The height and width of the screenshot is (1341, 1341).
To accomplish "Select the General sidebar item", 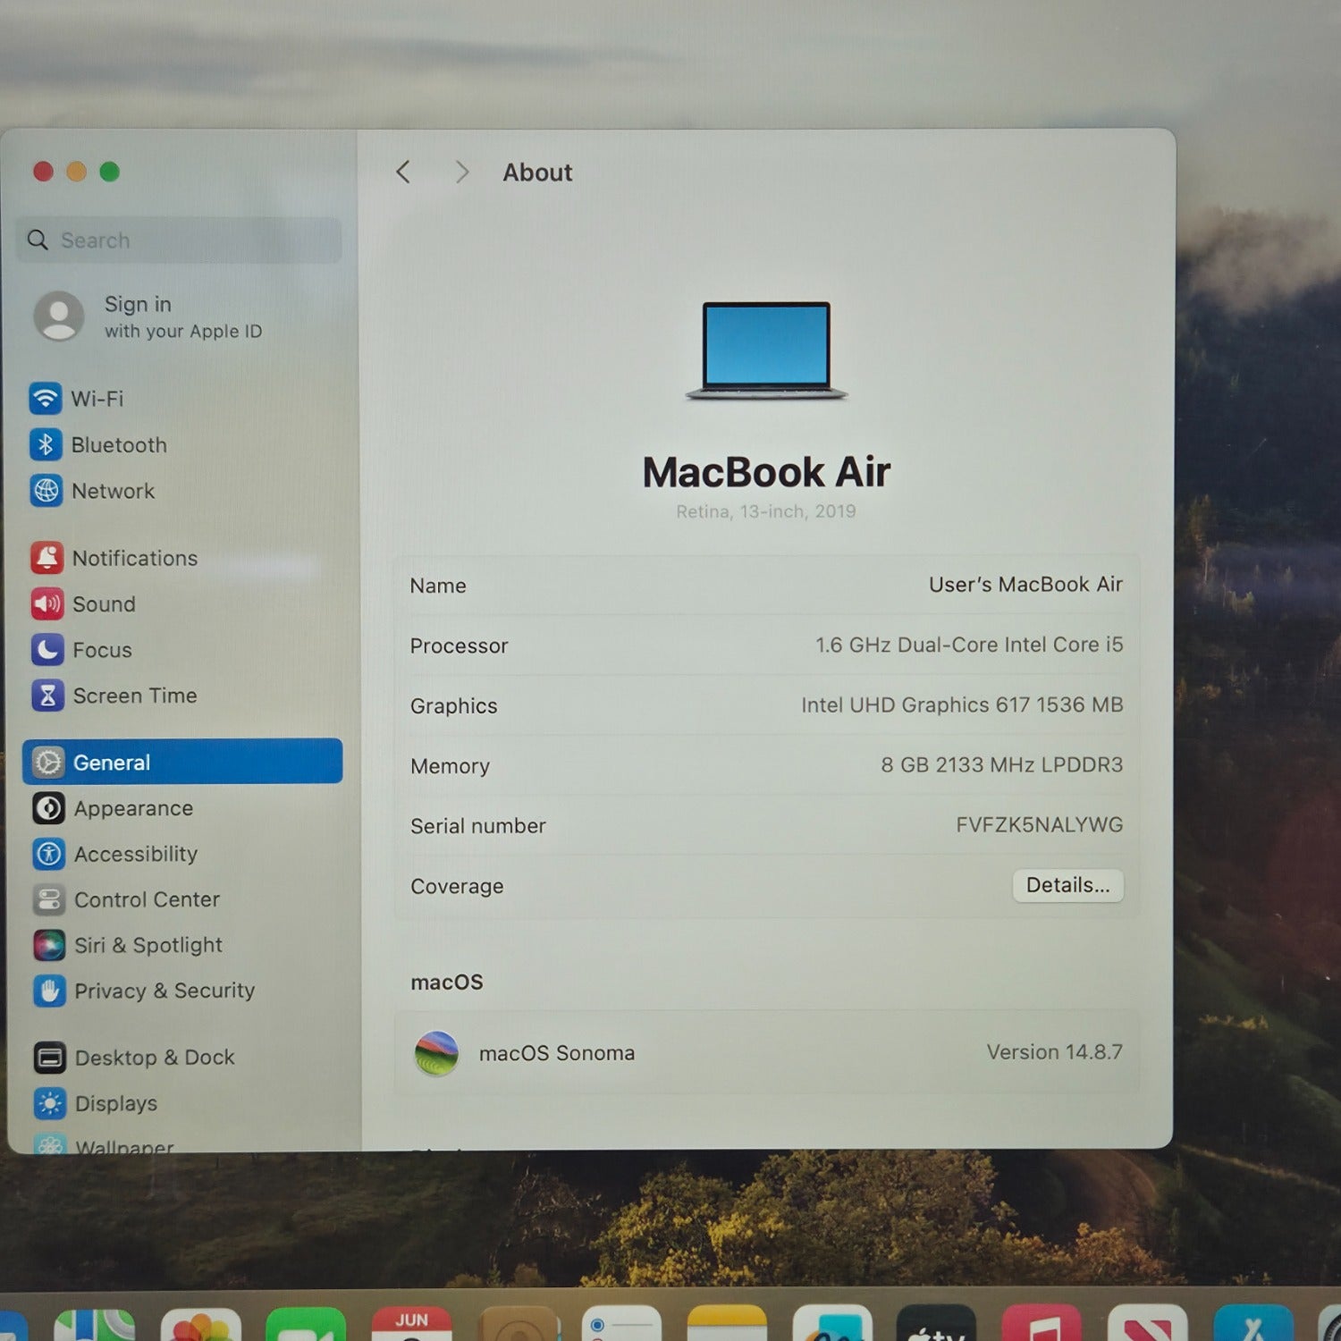I will 182,762.
